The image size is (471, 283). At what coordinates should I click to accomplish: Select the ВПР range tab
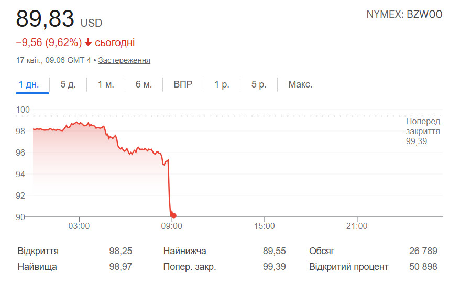click(183, 84)
